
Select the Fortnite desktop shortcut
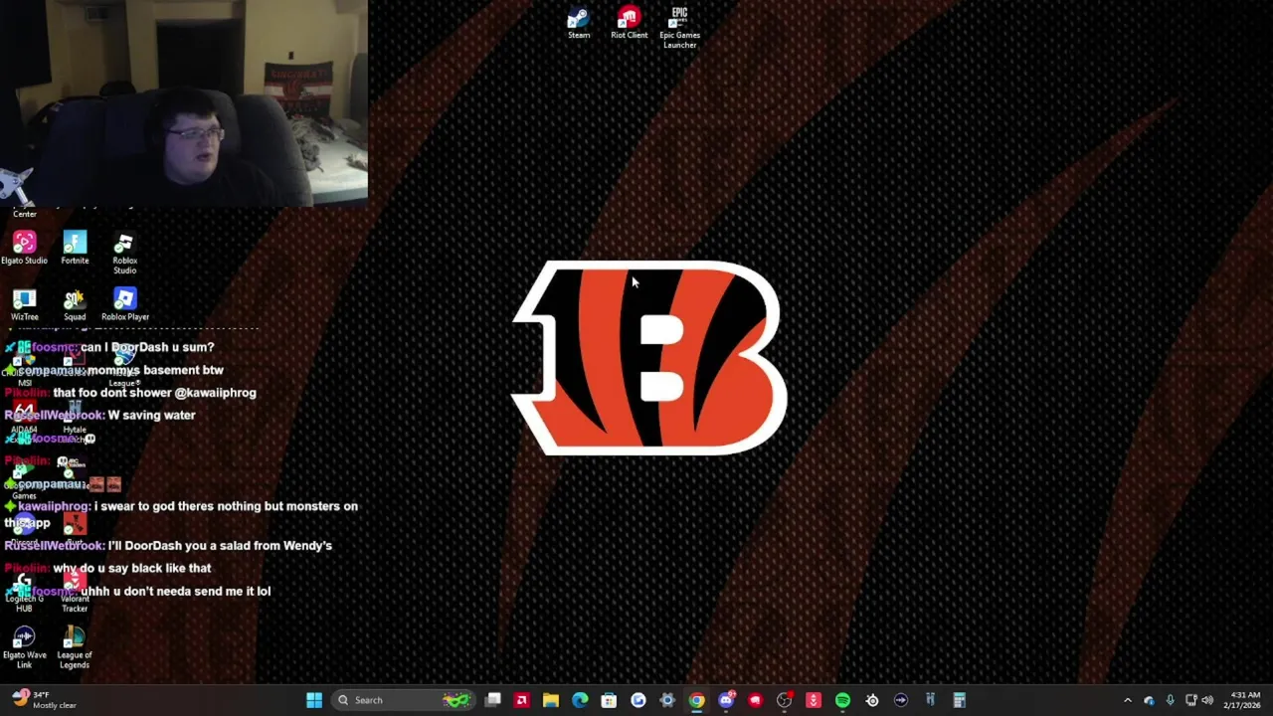point(75,249)
